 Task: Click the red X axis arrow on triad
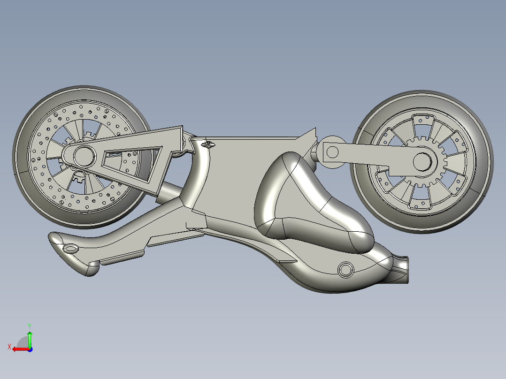tap(20, 349)
